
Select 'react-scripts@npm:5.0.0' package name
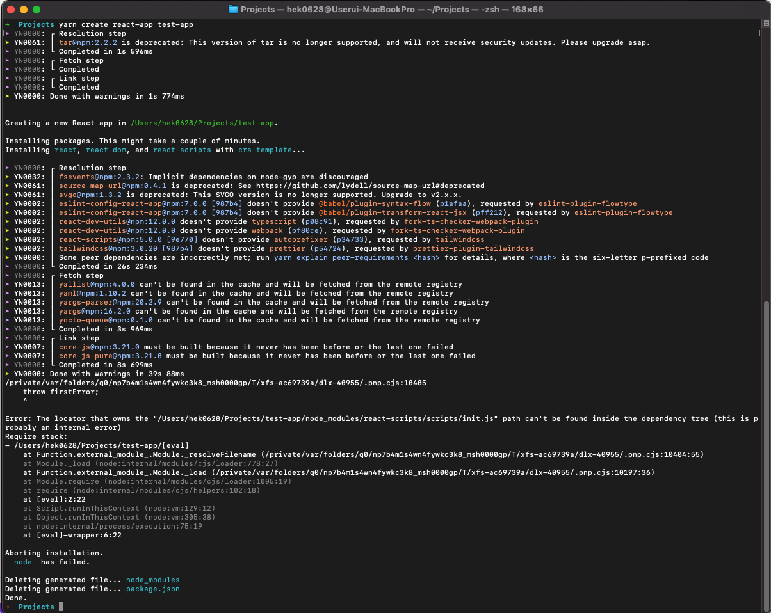click(110, 239)
